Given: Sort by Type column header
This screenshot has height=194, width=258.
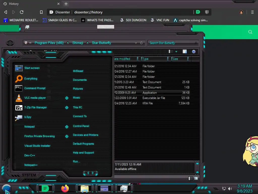Looking at the screenshot, I should pos(154,59).
